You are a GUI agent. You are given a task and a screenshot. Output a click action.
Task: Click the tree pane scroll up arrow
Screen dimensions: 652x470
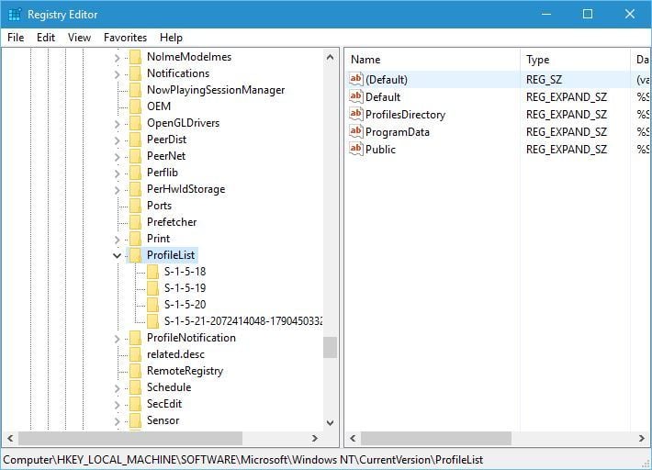331,57
